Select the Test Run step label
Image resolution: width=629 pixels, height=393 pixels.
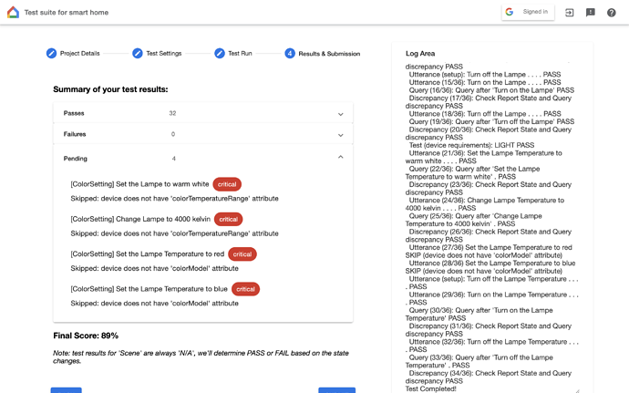[x=240, y=53]
